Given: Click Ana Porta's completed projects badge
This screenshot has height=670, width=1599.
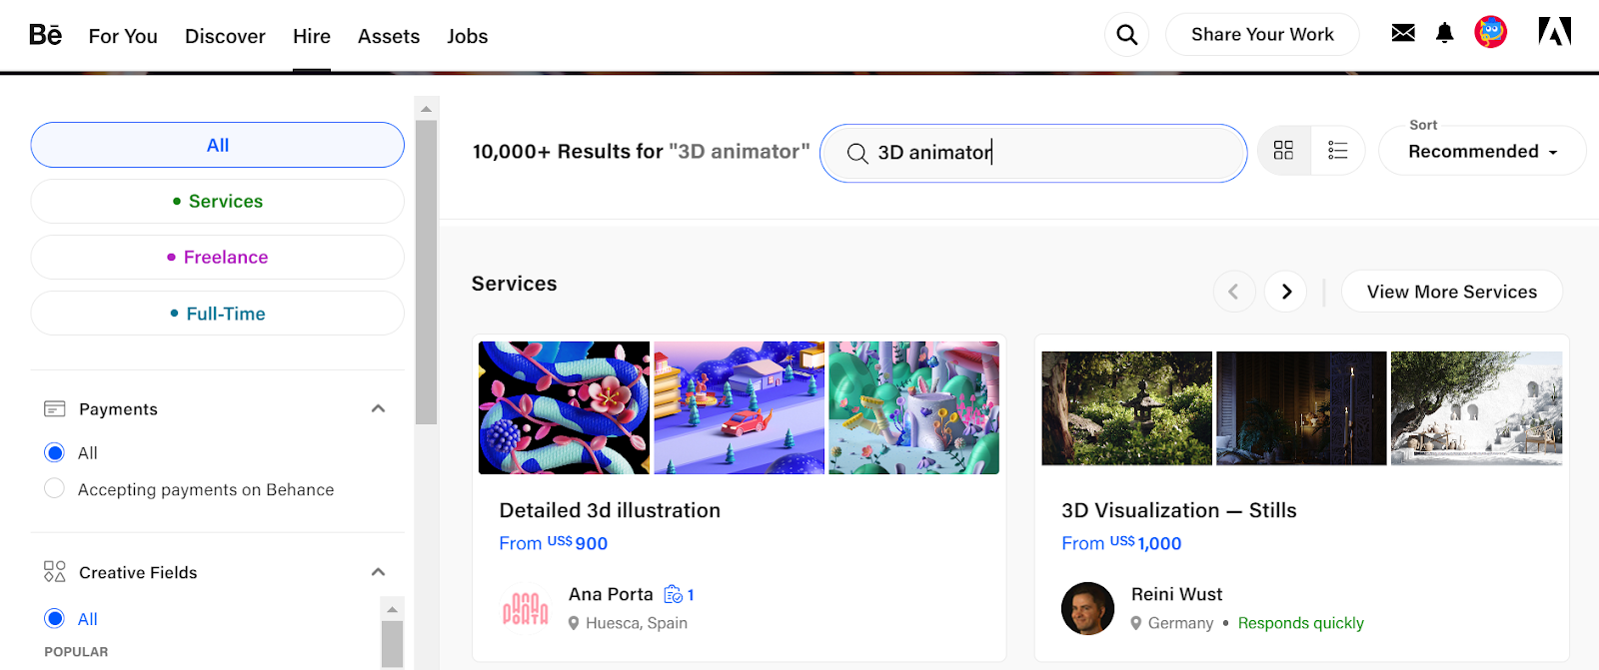Looking at the screenshot, I should pos(680,595).
